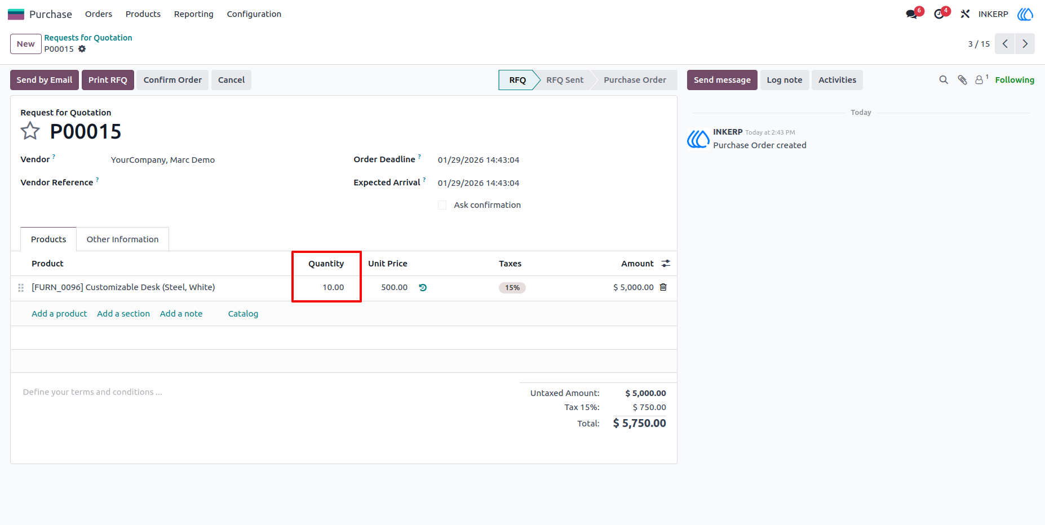Show followers list icon

click(x=981, y=79)
